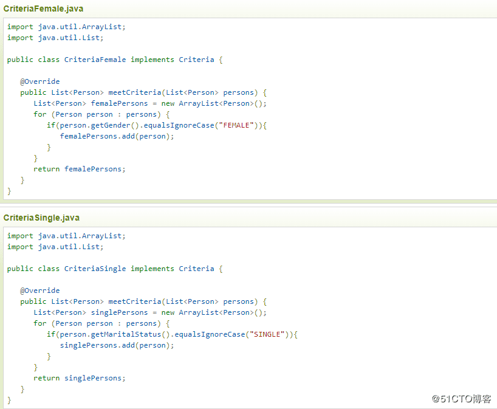Viewport: 497px width, 409px height.
Task: Click the for loop line in CriteriaFemale code
Action: pos(101,114)
